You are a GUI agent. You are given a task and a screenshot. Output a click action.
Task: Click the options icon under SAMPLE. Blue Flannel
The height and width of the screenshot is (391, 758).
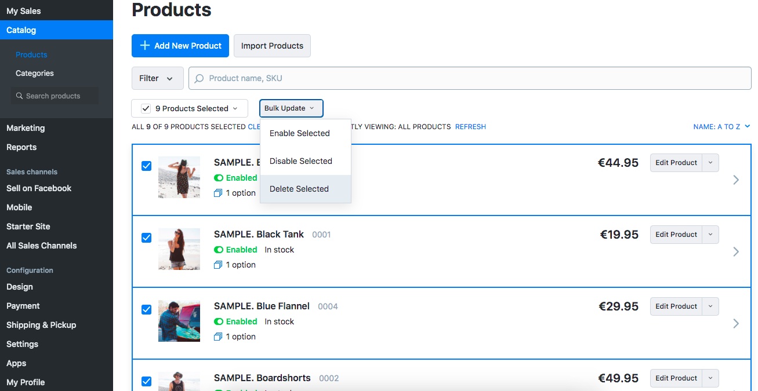click(218, 337)
